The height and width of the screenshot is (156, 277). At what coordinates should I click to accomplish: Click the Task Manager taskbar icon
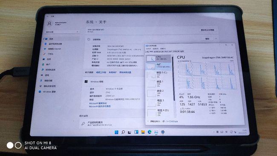click(156, 132)
